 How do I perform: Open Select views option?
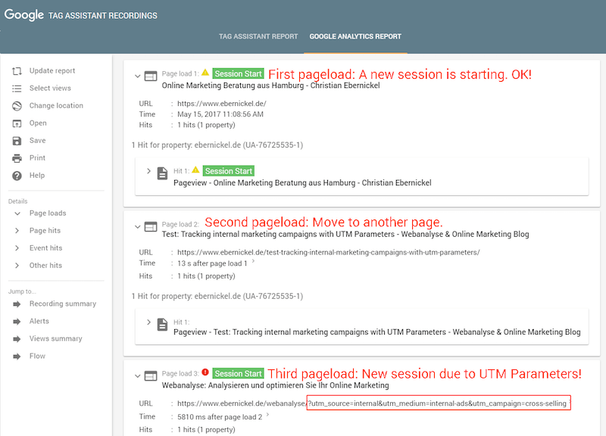click(x=50, y=88)
